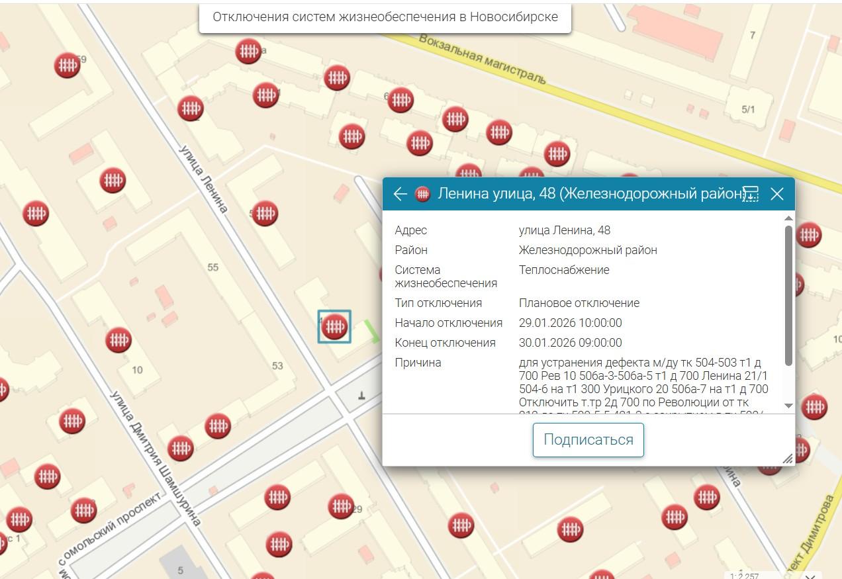
Task: Select the outage marker above building 10 label
Action: 118,340
